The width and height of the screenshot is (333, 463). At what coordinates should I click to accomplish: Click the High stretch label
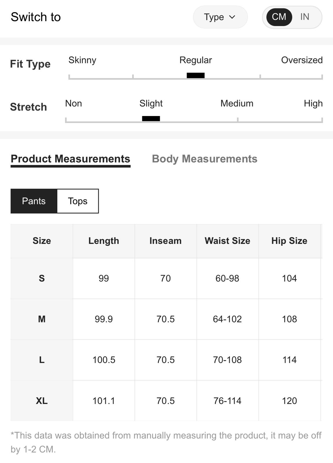313,103
